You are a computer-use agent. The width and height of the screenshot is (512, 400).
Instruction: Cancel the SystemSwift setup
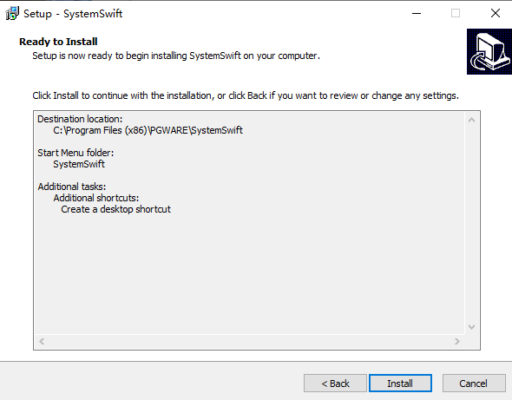pyautogui.click(x=474, y=383)
